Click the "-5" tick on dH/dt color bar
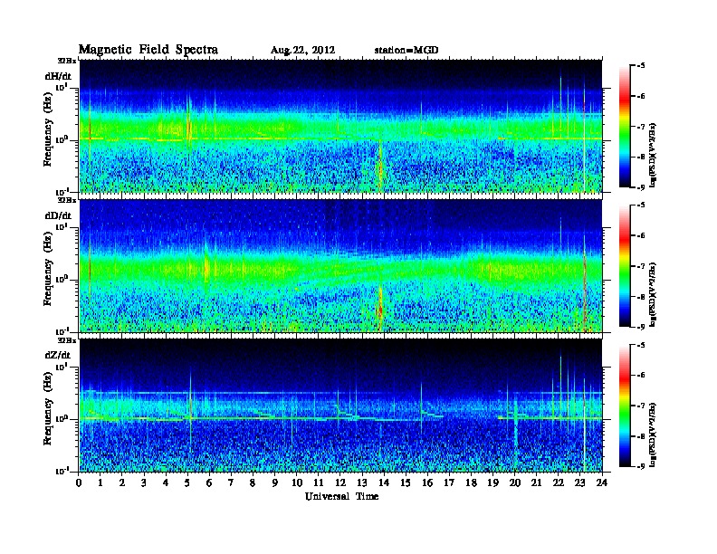Screen dimensions: 717x554 coord(641,66)
